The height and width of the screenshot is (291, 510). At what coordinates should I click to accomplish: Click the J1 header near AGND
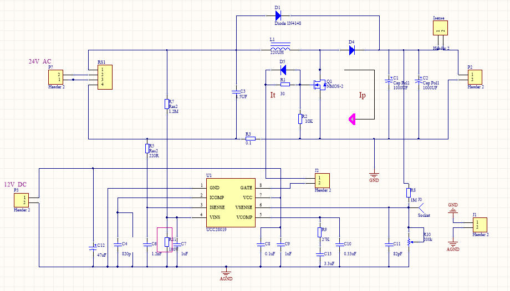tap(480, 225)
